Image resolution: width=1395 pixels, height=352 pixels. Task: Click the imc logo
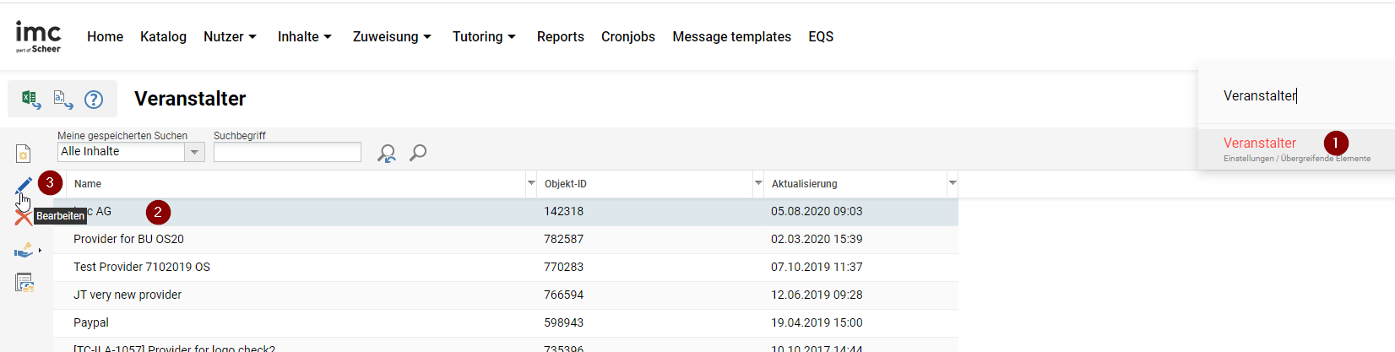[x=39, y=36]
